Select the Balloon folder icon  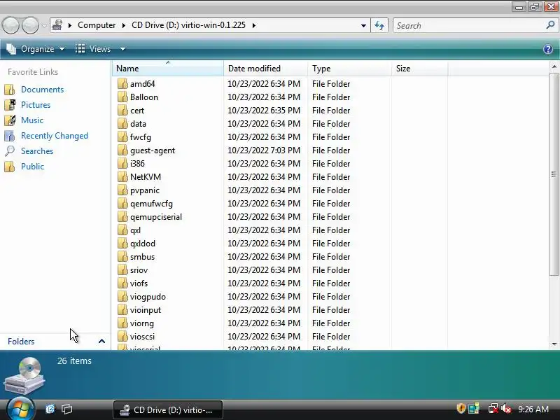[122, 97]
